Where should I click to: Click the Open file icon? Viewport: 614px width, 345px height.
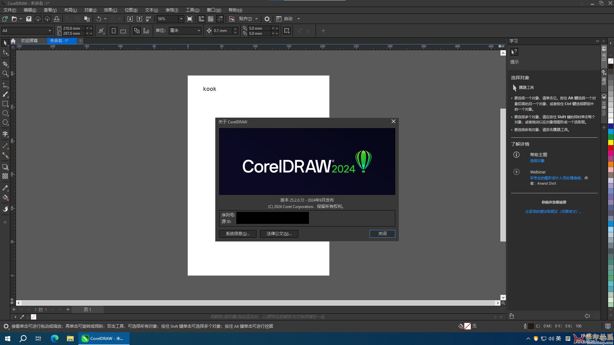coord(14,19)
